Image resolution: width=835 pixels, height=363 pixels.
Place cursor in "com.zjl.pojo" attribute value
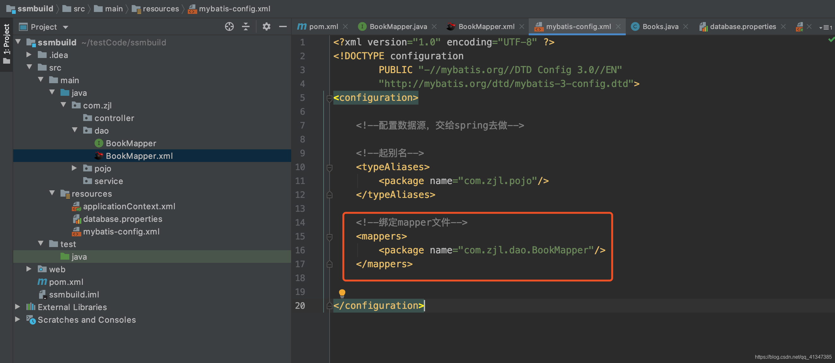coord(498,181)
